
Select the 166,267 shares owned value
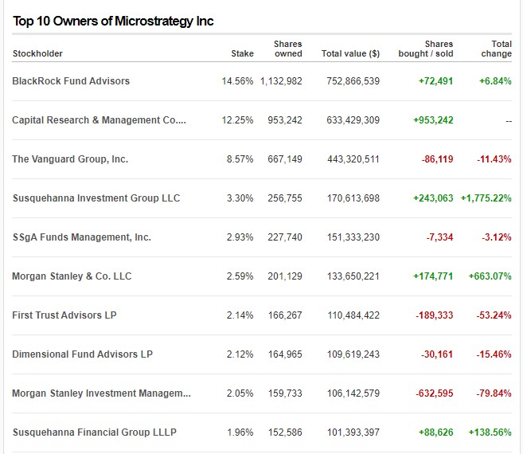point(285,315)
